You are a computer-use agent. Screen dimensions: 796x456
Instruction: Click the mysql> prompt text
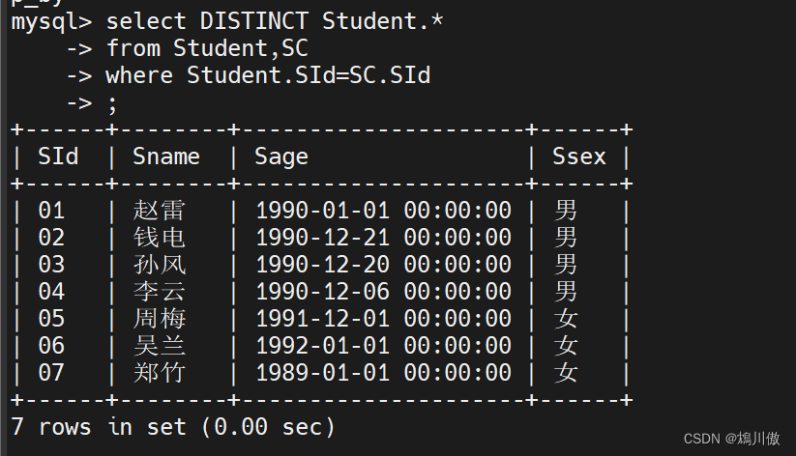(51, 20)
